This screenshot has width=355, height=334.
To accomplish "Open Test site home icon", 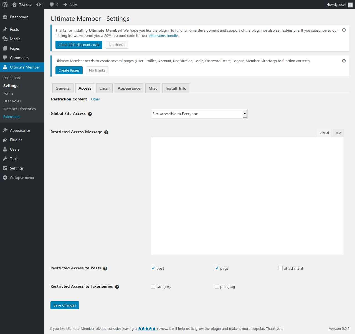I will click(14, 4).
